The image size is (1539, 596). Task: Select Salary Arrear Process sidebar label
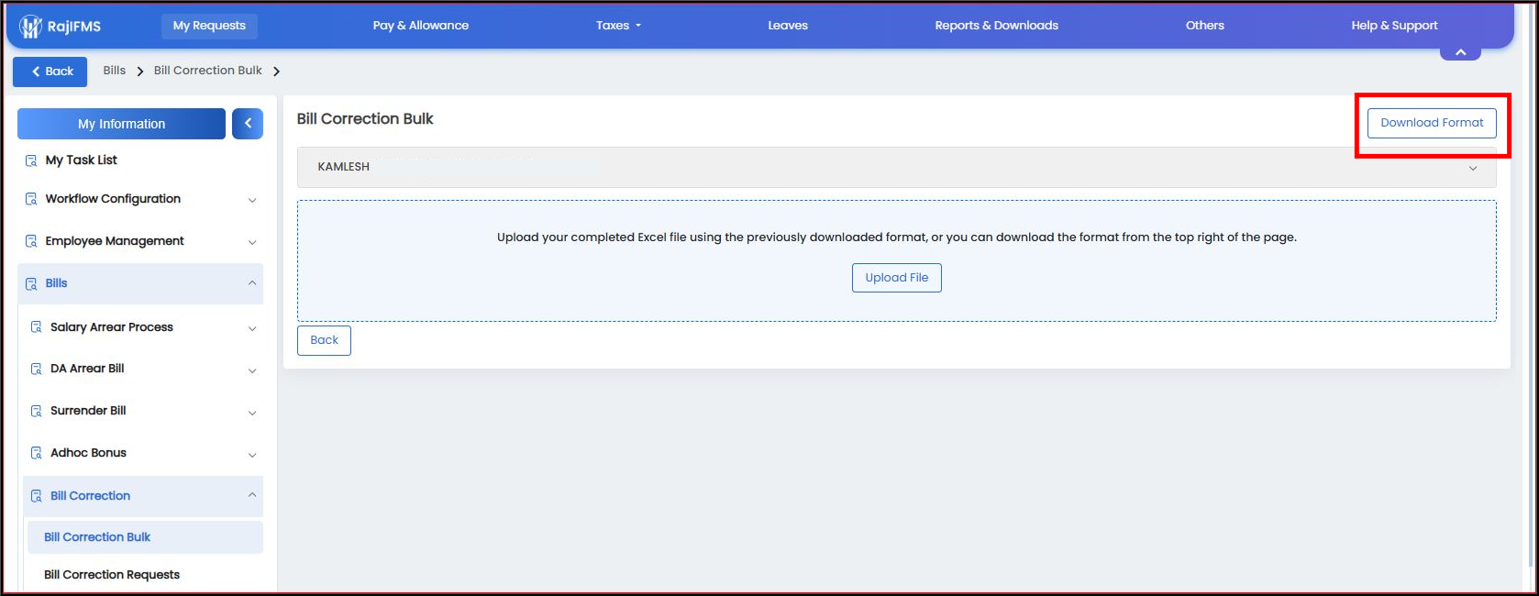coord(112,327)
